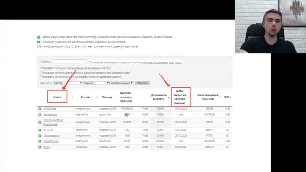
Task: Expand the Ленэнерго-п row green plus icon
Action: [40, 136]
